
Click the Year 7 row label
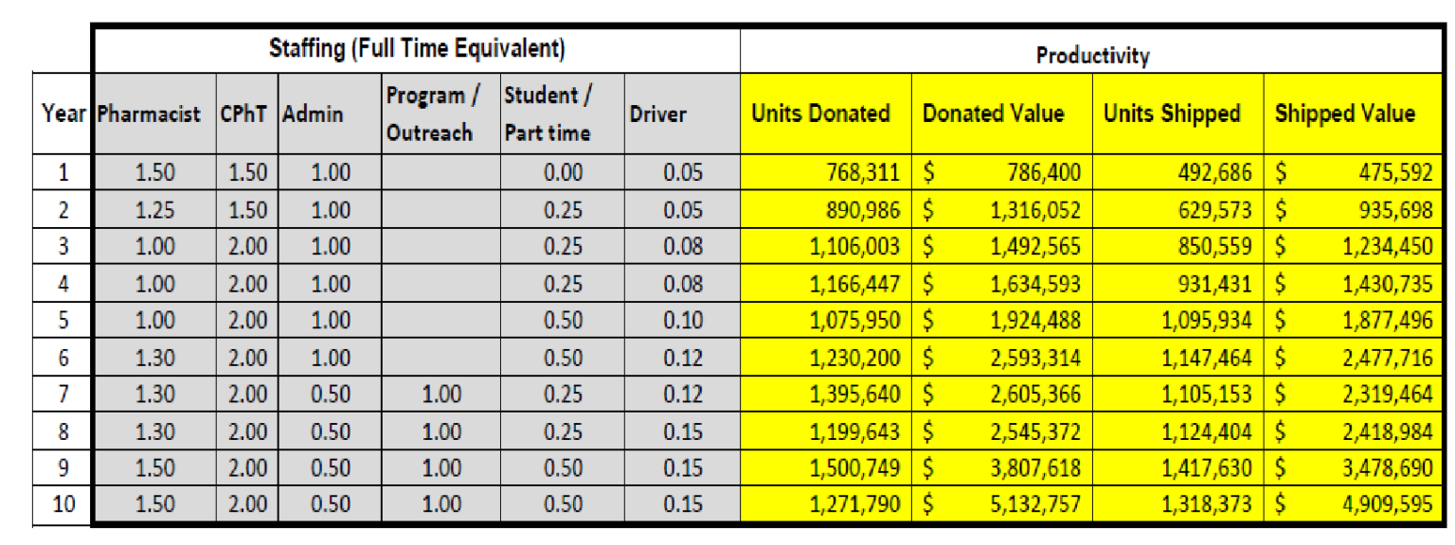pyautogui.click(x=63, y=394)
